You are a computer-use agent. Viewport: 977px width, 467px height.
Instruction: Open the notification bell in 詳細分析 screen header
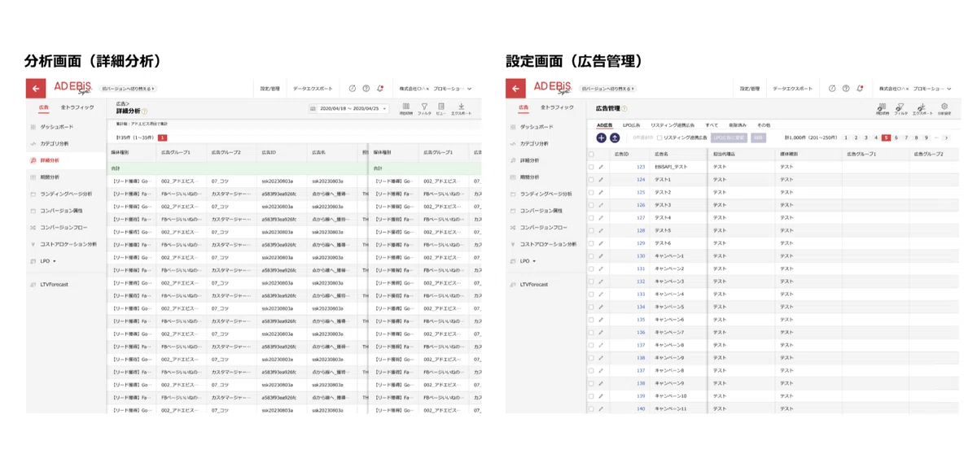380,88
